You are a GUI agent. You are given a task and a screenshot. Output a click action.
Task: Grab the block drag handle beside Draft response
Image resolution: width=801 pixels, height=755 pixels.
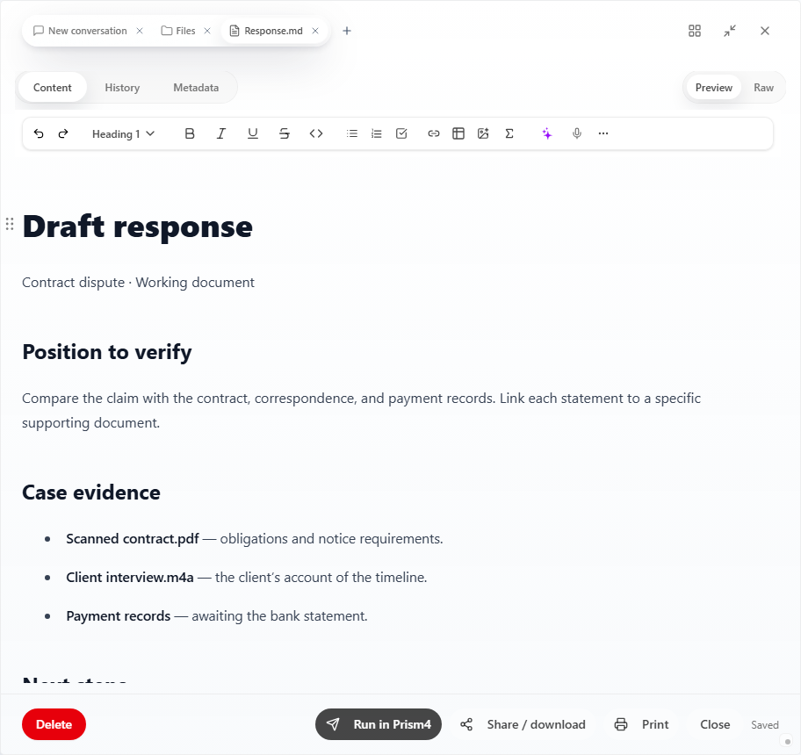10,224
